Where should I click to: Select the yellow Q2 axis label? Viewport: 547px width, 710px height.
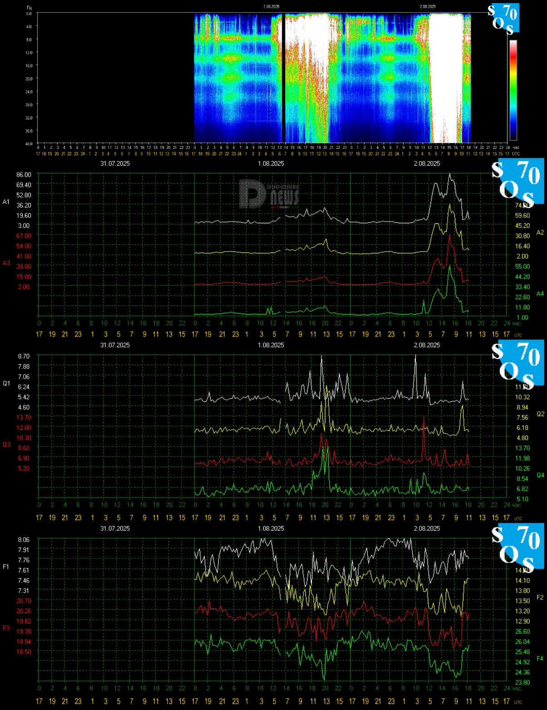pyautogui.click(x=540, y=414)
